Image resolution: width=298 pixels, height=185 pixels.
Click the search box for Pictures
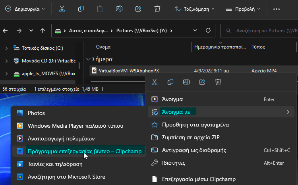click(x=259, y=31)
